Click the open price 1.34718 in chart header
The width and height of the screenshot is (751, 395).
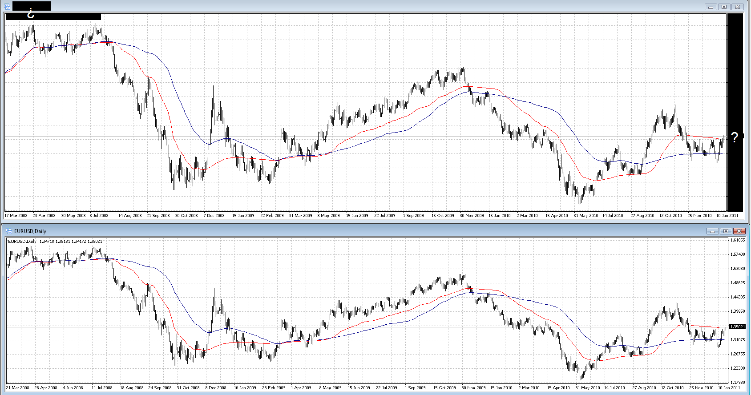47,242
